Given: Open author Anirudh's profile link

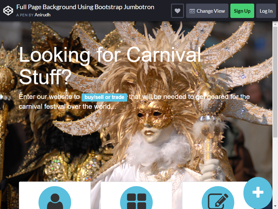Looking at the screenshot, I should [x=42, y=15].
